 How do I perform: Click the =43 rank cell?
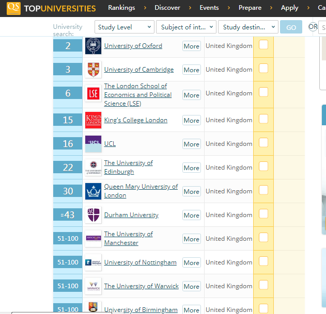point(68,214)
